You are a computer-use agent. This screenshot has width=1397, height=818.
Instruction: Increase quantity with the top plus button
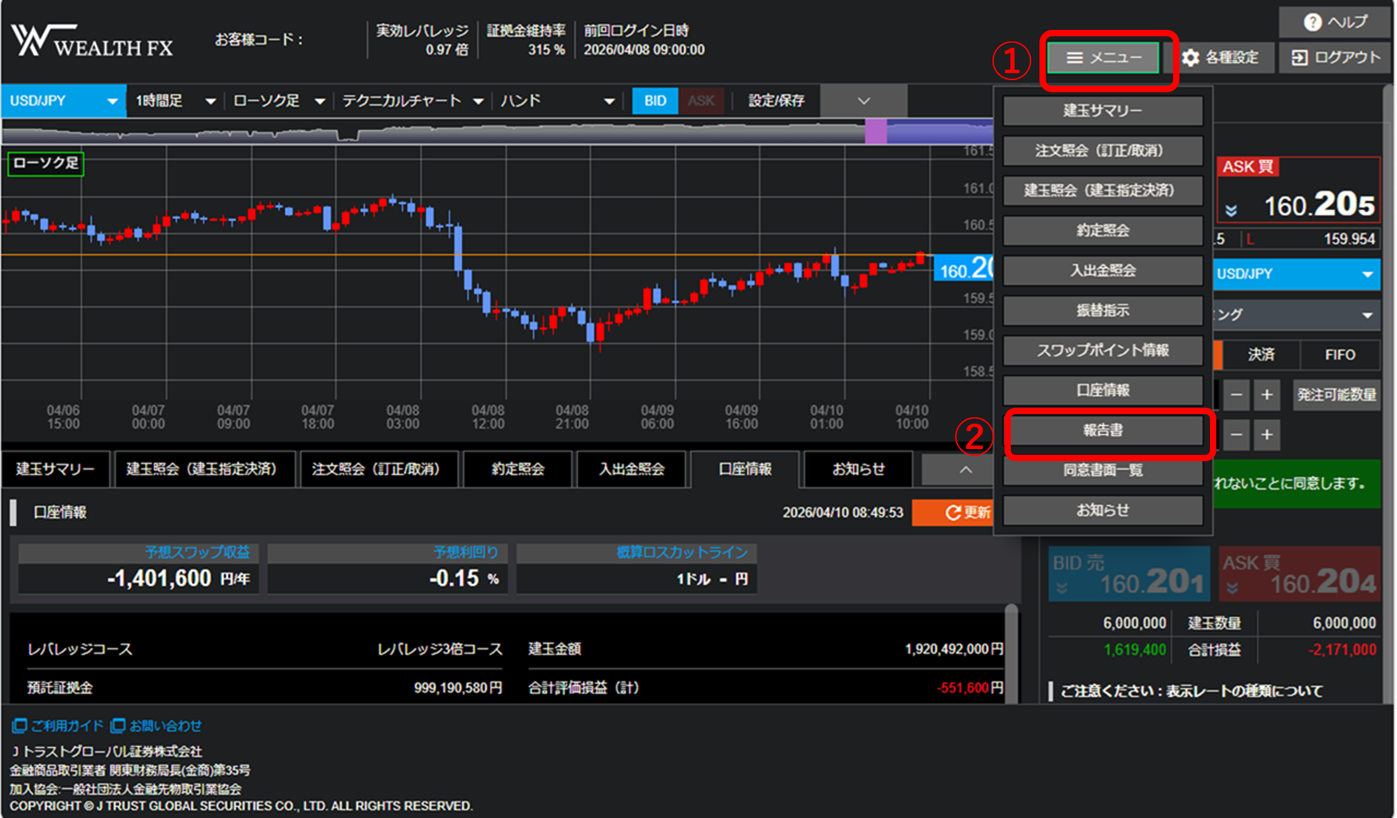click(x=1267, y=395)
